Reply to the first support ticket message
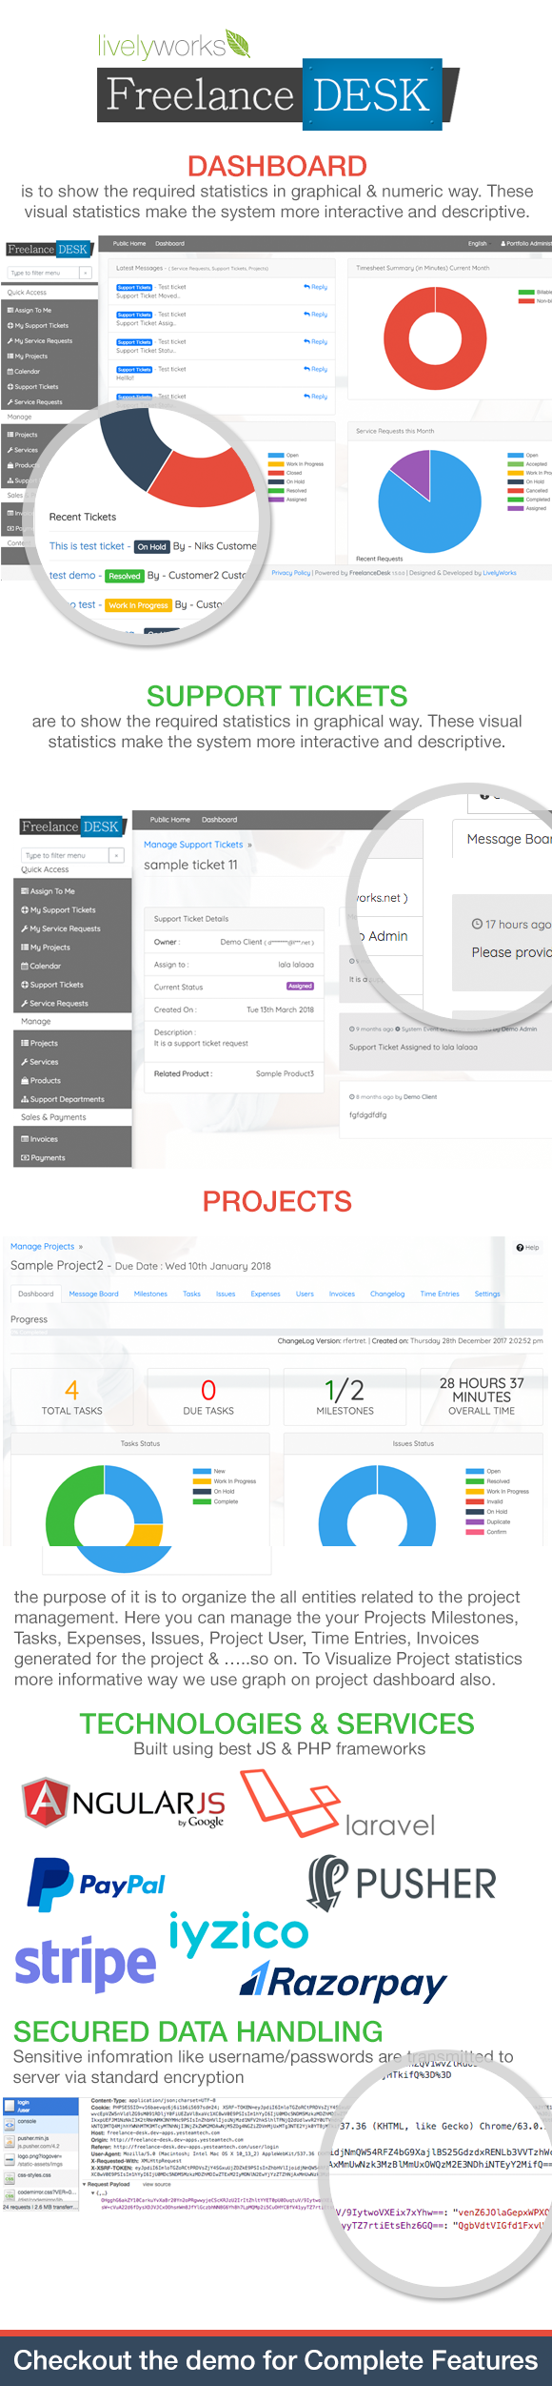 coord(316,287)
